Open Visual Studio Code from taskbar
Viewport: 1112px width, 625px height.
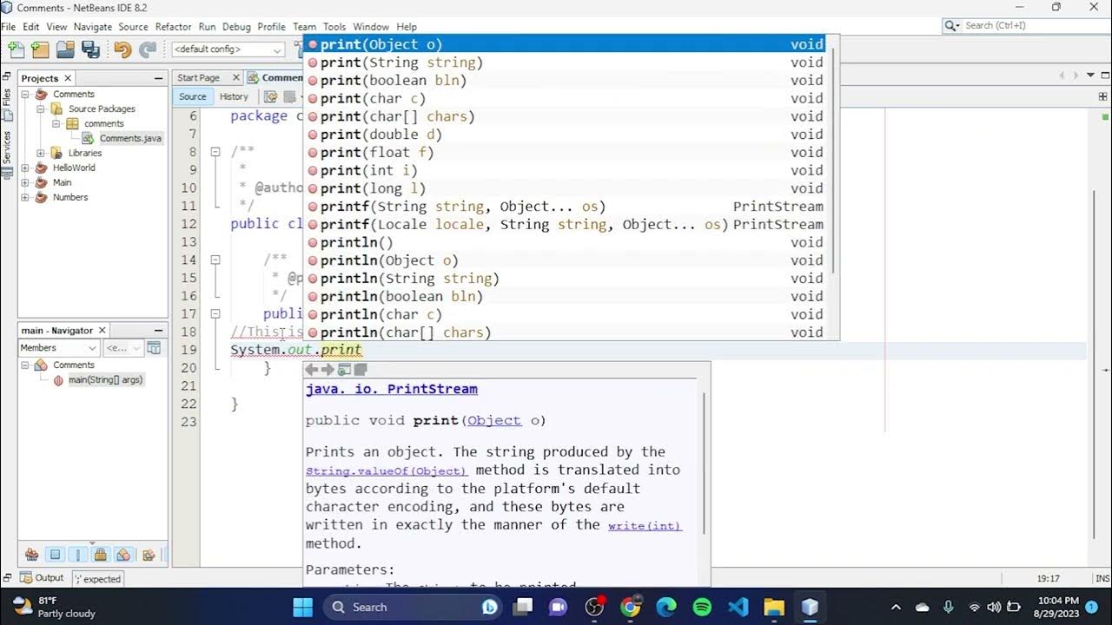pyautogui.click(x=738, y=607)
